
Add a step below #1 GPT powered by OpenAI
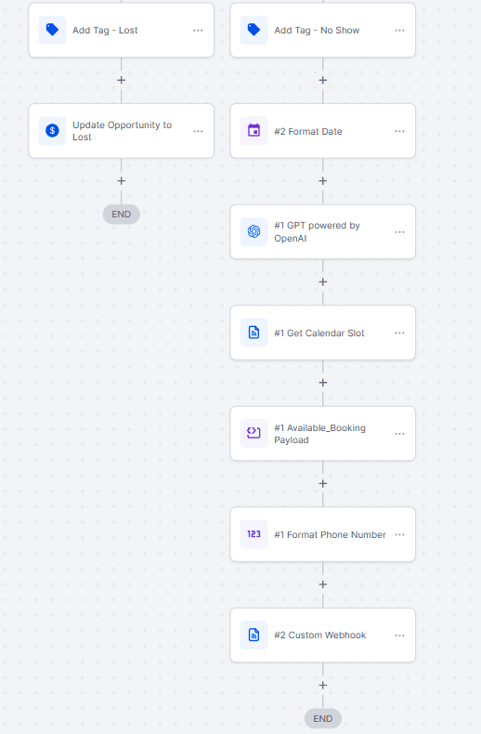point(323,282)
